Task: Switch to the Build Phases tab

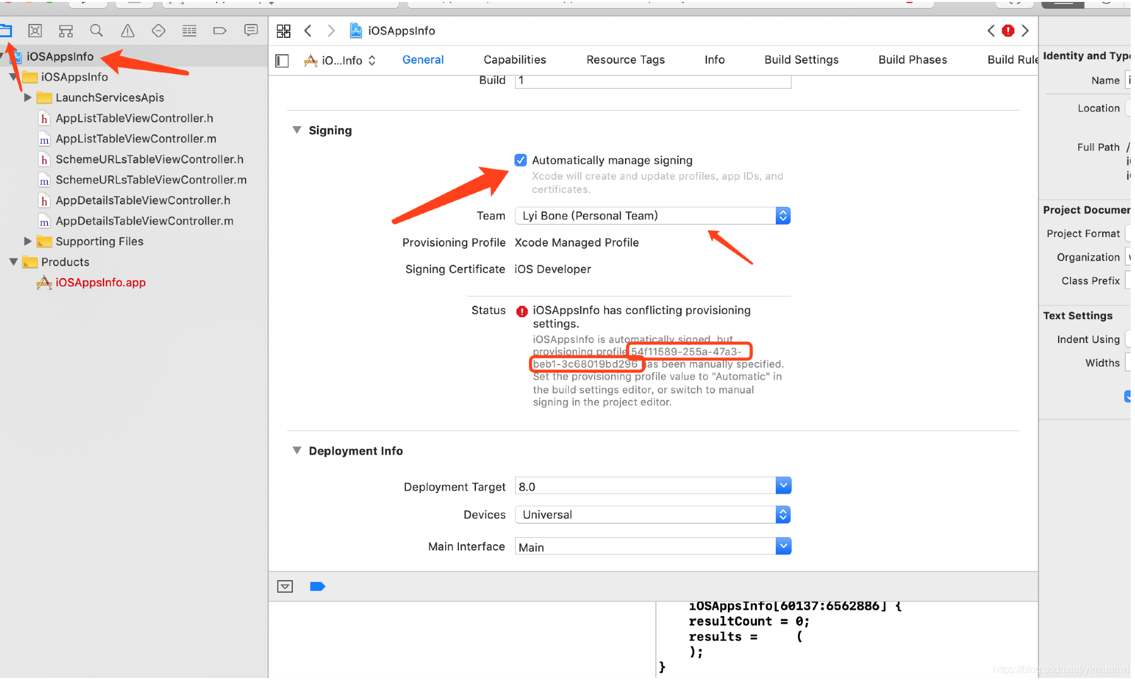Action: click(x=912, y=60)
